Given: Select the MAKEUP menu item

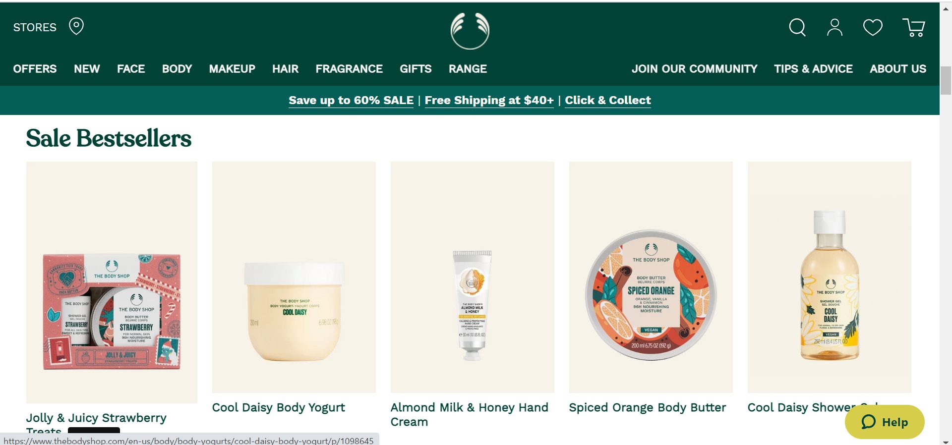Looking at the screenshot, I should point(232,69).
